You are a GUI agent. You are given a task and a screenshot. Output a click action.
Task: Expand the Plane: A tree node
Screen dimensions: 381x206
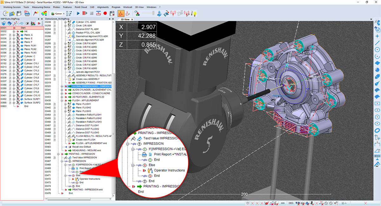[x=14, y=35]
